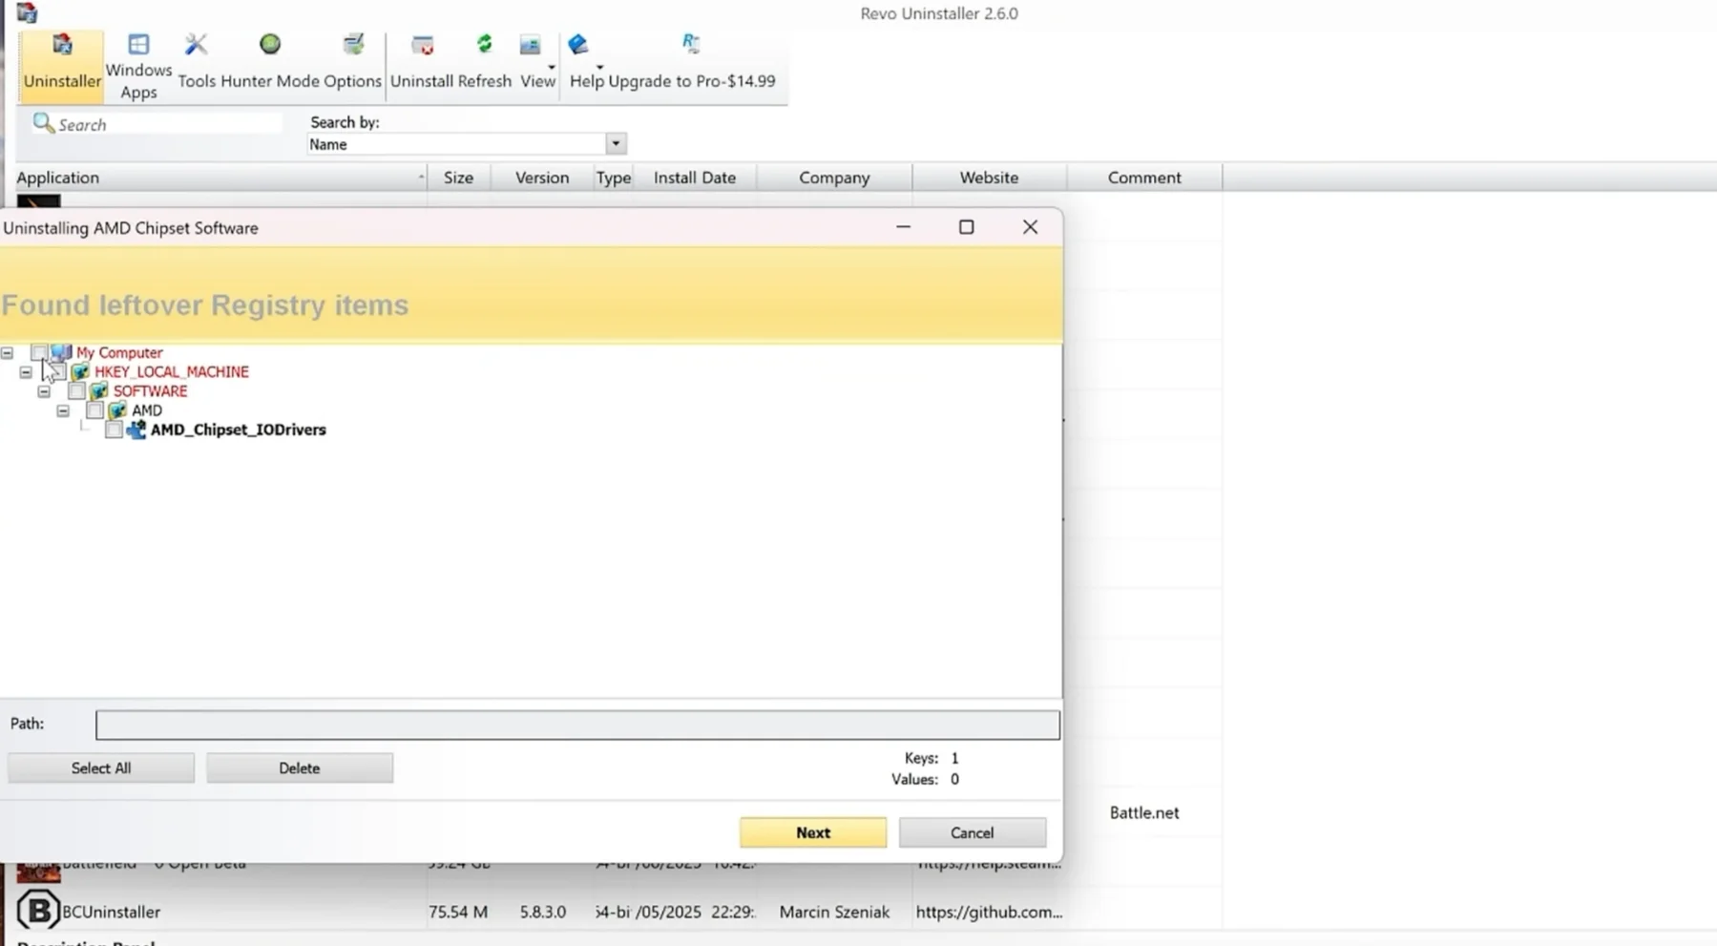Collapse the HKEY_LOCAL_MACHINE tree node

[x=26, y=371]
